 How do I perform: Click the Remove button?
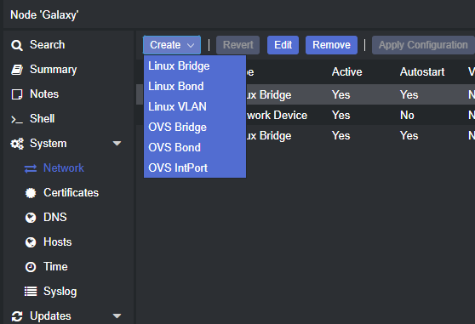pos(331,45)
